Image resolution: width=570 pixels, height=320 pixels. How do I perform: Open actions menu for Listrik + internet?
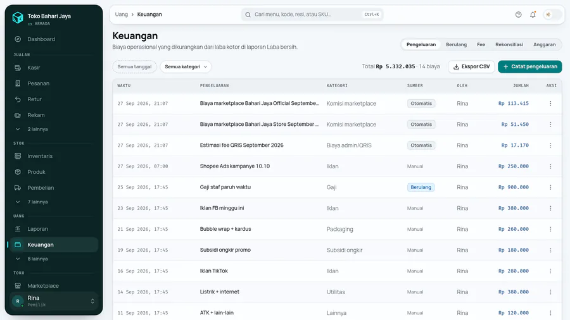[x=550, y=292]
